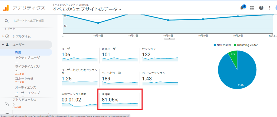Open the property view dropdown arrow
The width and height of the screenshot is (277, 117).
(120, 9)
